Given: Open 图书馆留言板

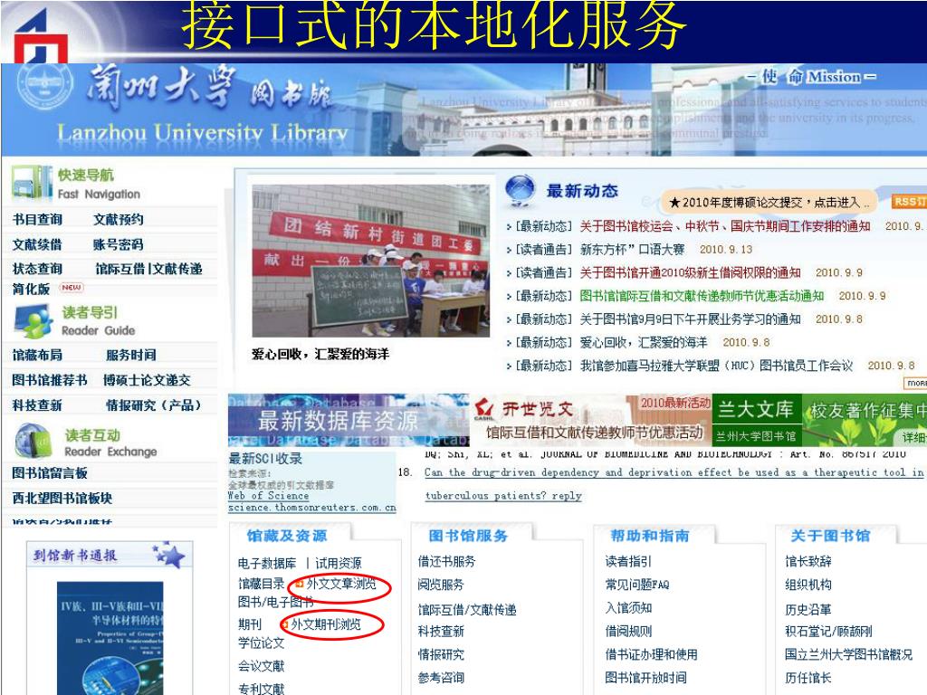Looking at the screenshot, I should tap(50, 472).
